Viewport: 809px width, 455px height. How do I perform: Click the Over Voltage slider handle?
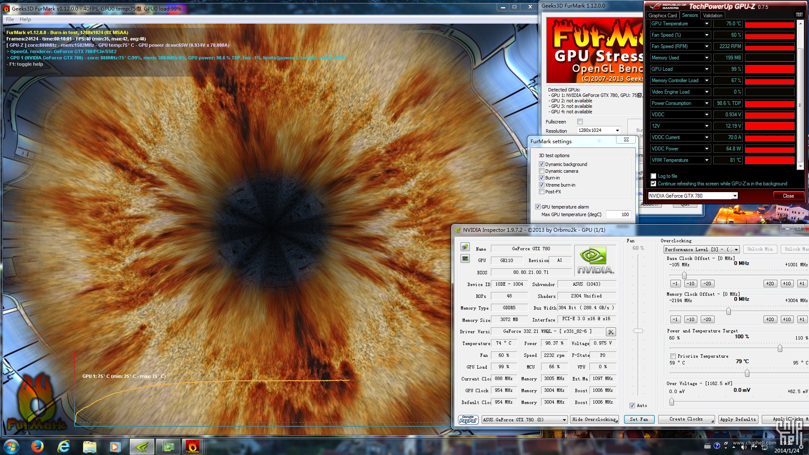[672, 402]
